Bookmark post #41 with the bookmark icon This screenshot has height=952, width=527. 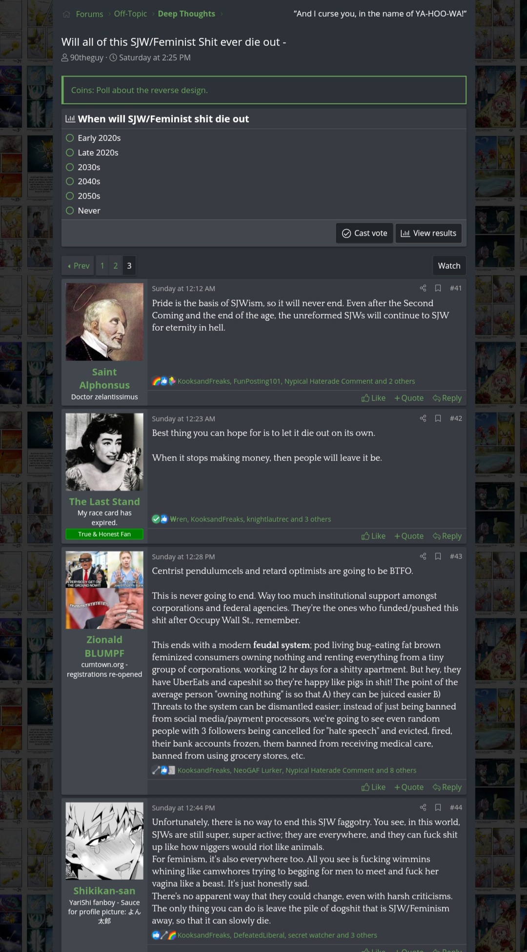(x=438, y=288)
